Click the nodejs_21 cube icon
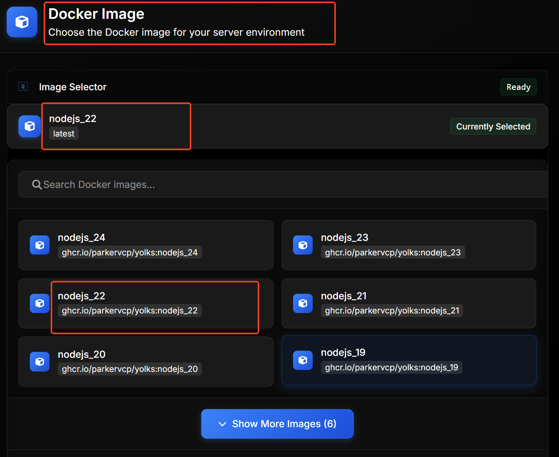 303,303
